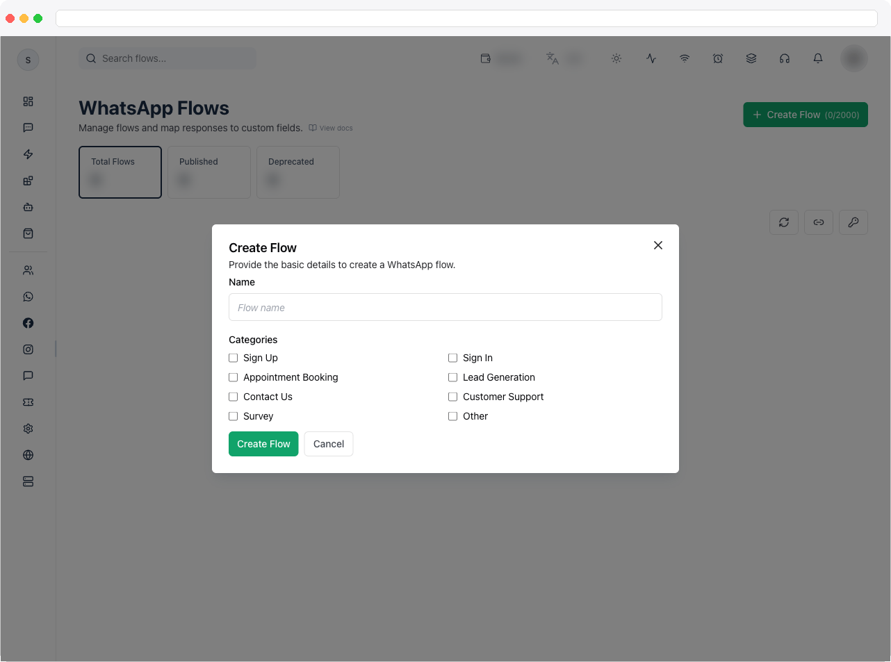Click the refresh flows icon button

[784, 222]
